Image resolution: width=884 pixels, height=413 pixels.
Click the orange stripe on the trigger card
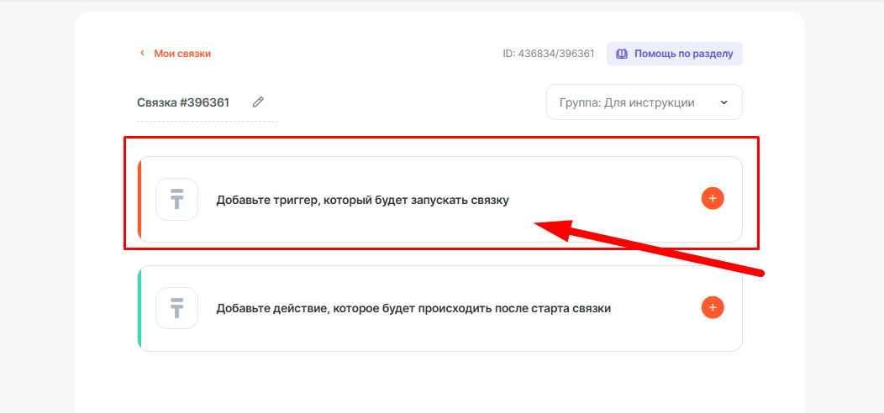(139, 200)
